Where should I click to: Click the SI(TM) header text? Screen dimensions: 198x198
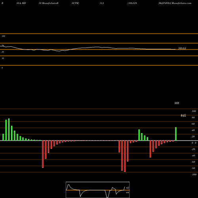75,3
